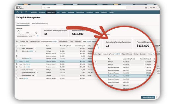
Task: Select the Purchase from FitTrak checkbox
Action: coord(17,75)
